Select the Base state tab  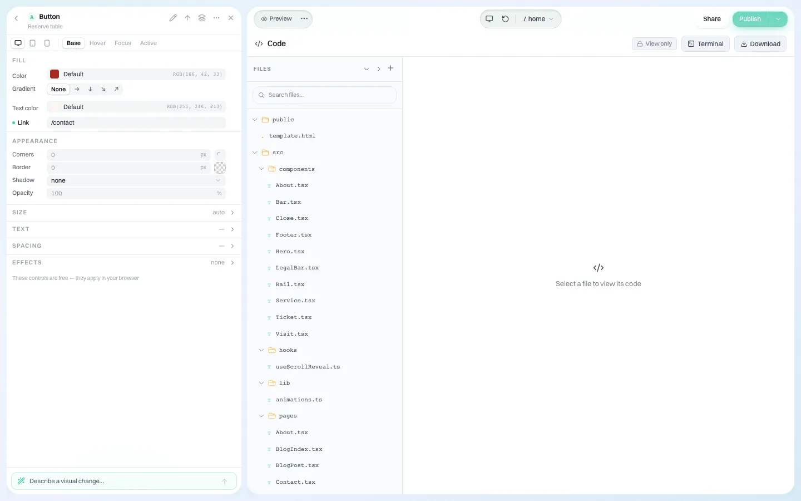pyautogui.click(x=73, y=43)
